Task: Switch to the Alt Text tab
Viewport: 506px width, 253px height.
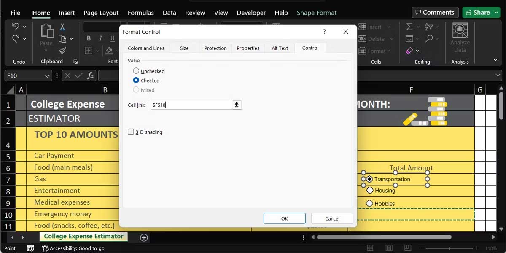Action: pos(279,48)
